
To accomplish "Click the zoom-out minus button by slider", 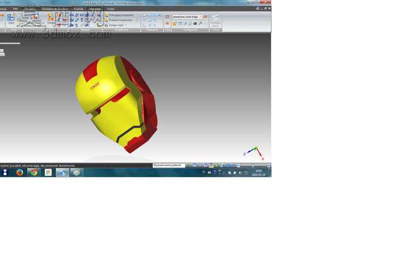I will tap(238, 165).
